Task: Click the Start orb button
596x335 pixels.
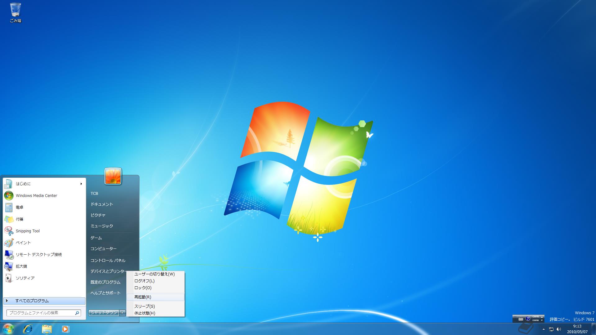Action: tap(8, 329)
